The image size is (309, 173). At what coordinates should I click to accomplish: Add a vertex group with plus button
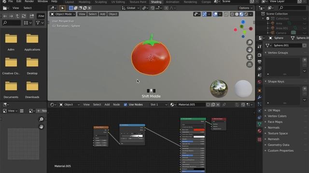point(305,60)
